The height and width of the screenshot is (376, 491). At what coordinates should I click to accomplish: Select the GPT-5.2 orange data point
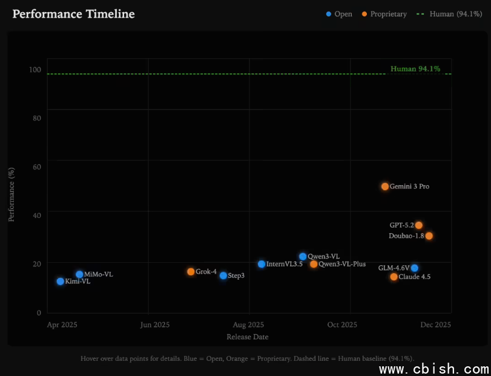pos(419,225)
